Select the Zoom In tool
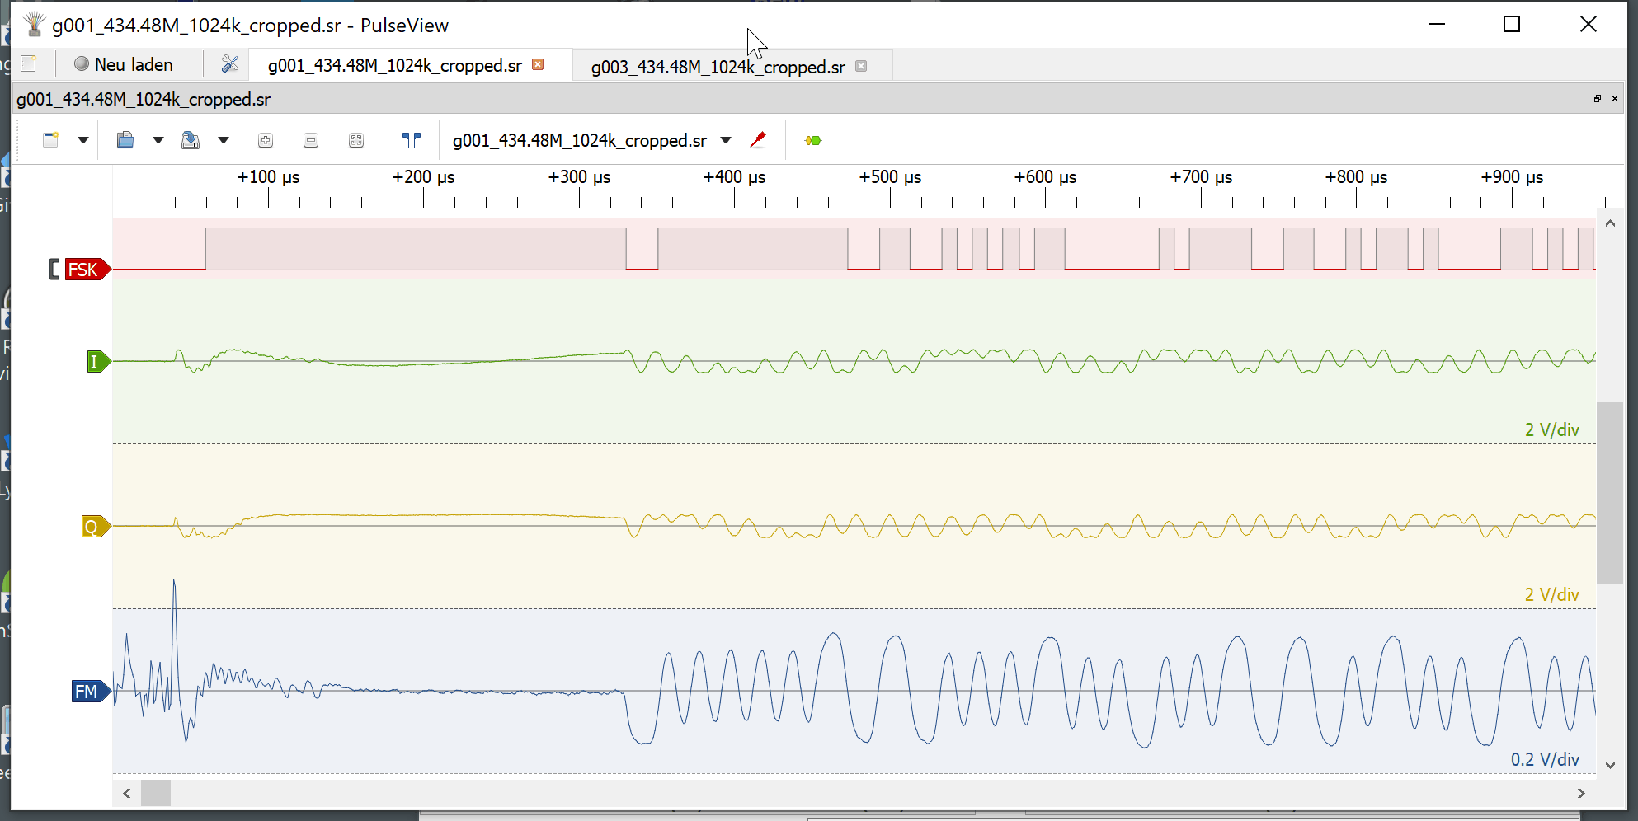The width and height of the screenshot is (1638, 821). tap(266, 140)
